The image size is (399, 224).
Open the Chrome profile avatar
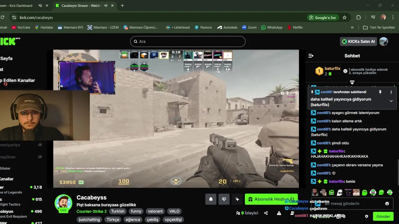[x=383, y=17]
